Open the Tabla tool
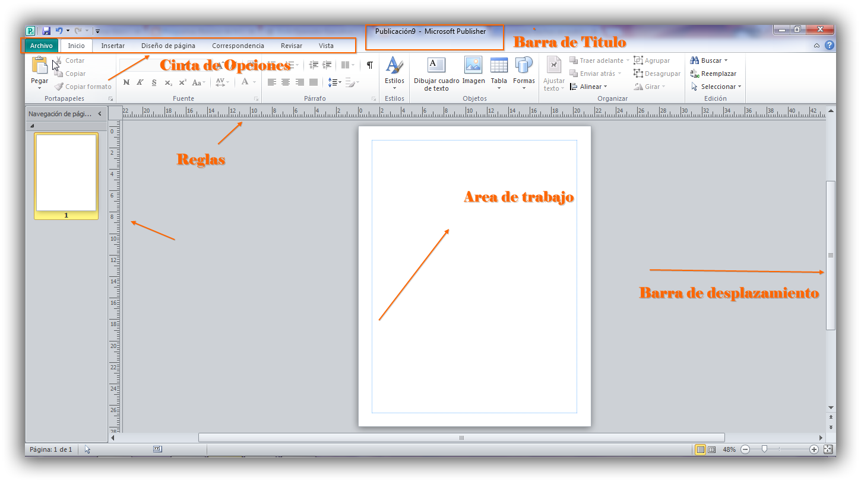 (499, 72)
